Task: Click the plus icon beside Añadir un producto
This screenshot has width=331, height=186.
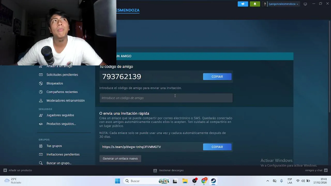Action: coord(5,170)
